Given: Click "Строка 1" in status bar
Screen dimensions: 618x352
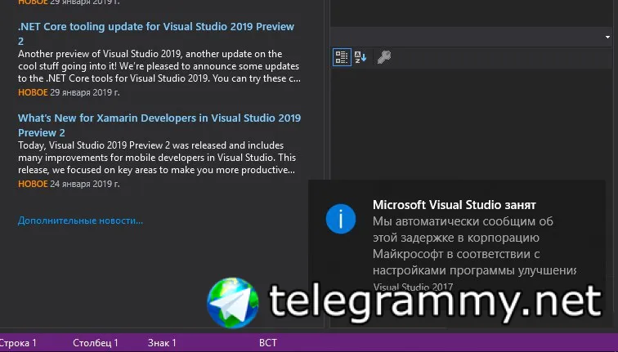Looking at the screenshot, I should (18, 343).
